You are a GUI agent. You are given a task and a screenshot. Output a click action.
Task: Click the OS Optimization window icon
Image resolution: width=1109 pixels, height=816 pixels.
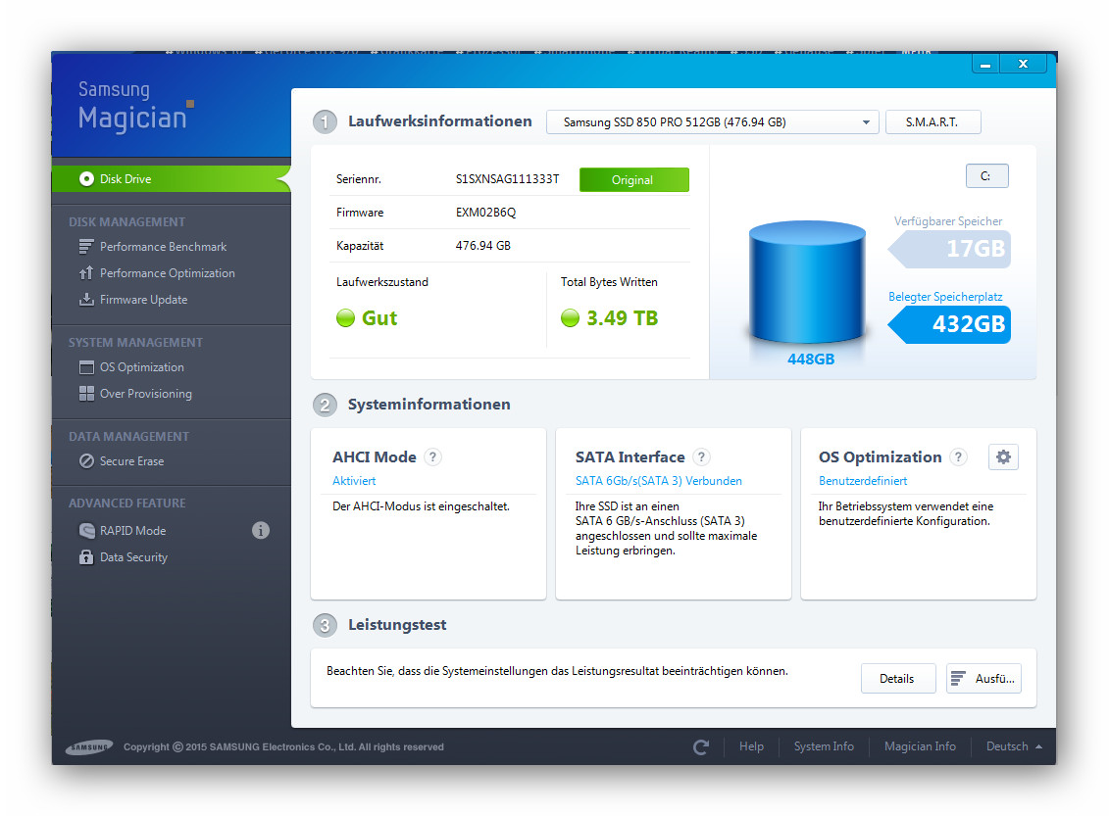click(86, 367)
